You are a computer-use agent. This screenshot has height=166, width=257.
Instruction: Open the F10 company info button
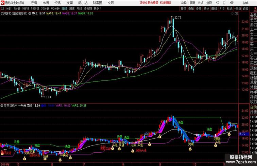coord(222,9)
